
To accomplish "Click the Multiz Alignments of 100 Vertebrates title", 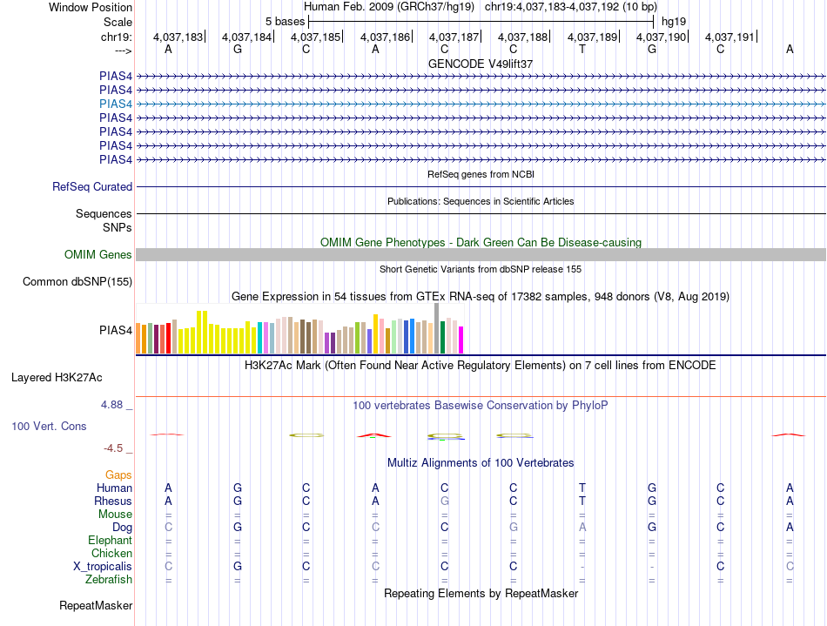I will coord(481,463).
